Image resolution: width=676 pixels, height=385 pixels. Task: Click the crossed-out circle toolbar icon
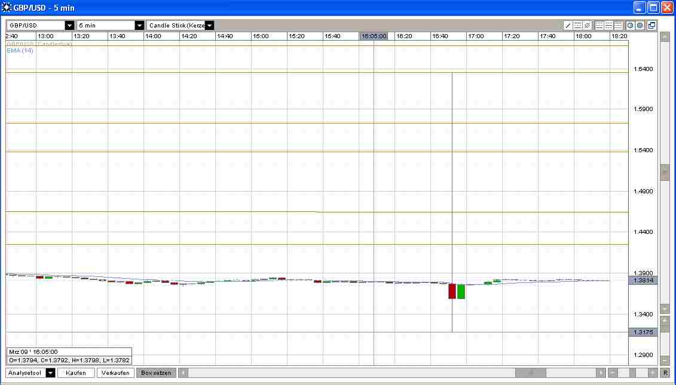pyautogui.click(x=587, y=26)
